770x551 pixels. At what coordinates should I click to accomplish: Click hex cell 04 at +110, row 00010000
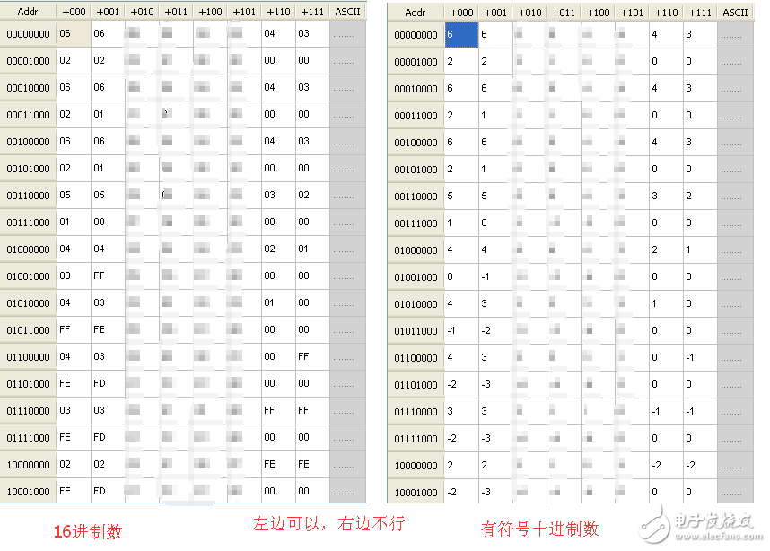(278, 87)
